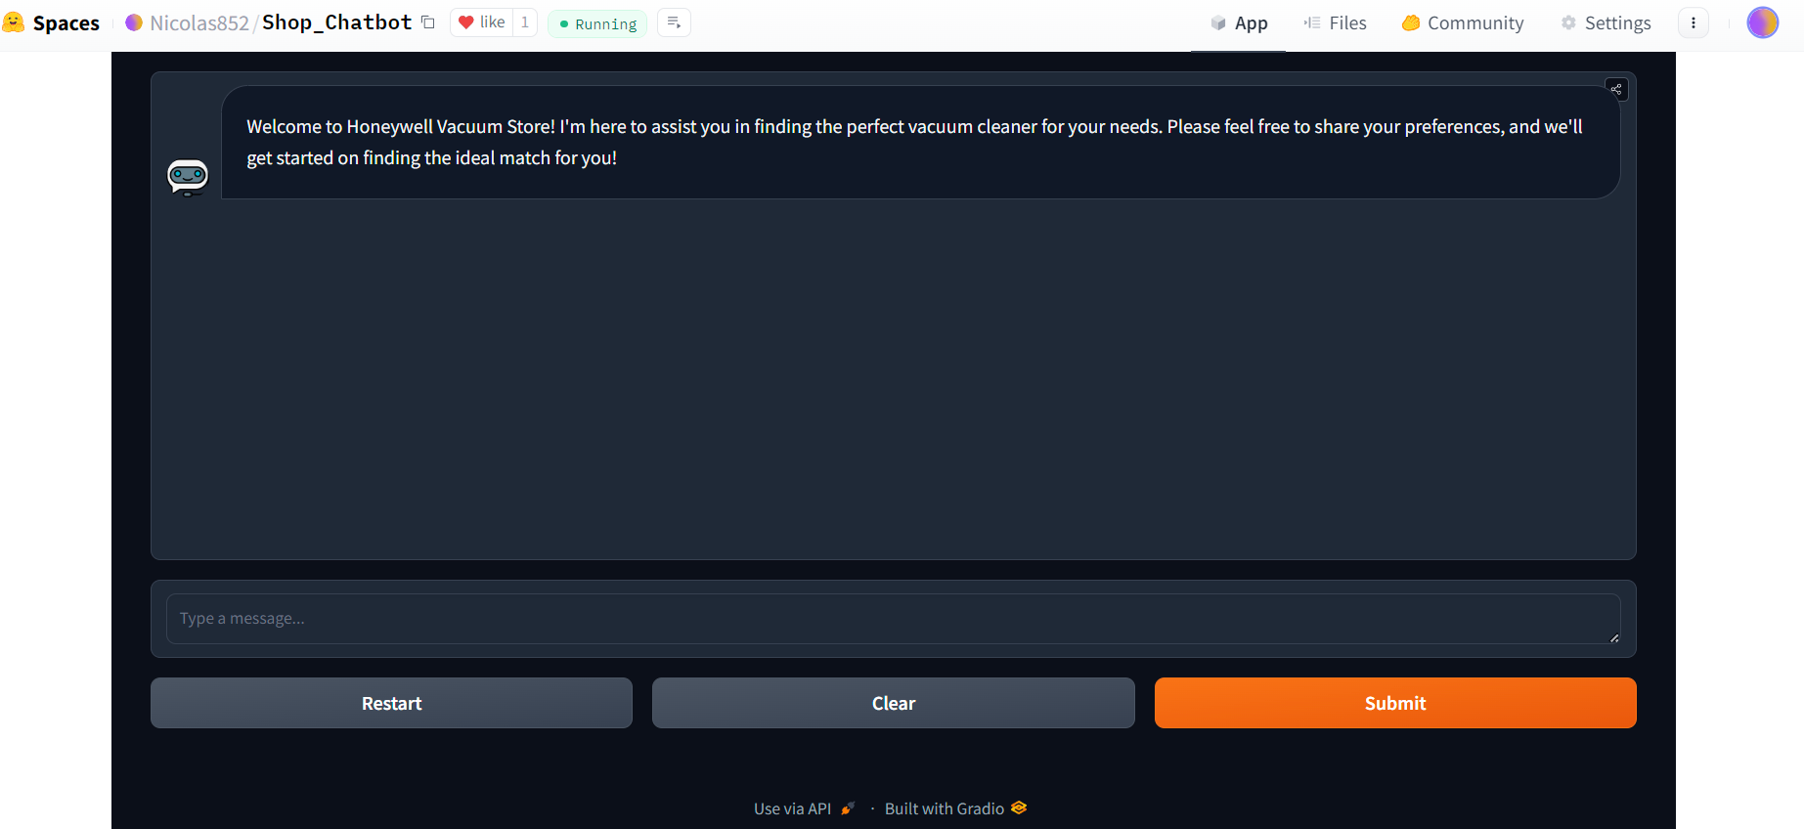
Task: Click the chatbot robot avatar
Action: (188, 177)
